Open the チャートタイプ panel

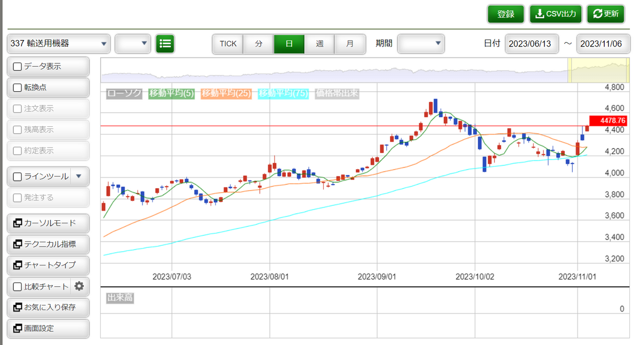click(48, 265)
